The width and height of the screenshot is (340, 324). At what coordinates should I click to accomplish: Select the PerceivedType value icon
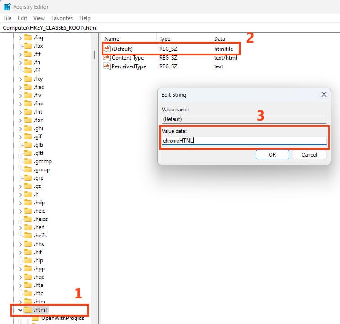click(x=107, y=66)
